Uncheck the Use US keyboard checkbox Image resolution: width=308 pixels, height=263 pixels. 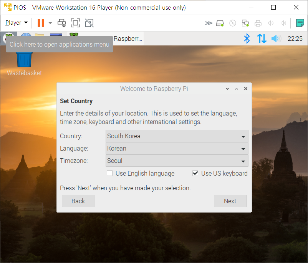pyautogui.click(x=195, y=173)
